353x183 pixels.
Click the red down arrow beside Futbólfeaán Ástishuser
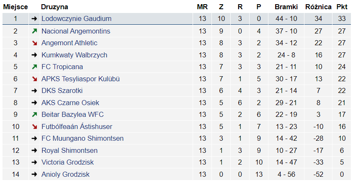34,126
